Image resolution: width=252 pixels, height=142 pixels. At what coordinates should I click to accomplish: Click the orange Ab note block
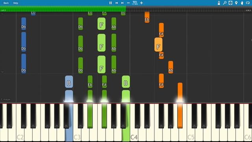tap(170, 67)
